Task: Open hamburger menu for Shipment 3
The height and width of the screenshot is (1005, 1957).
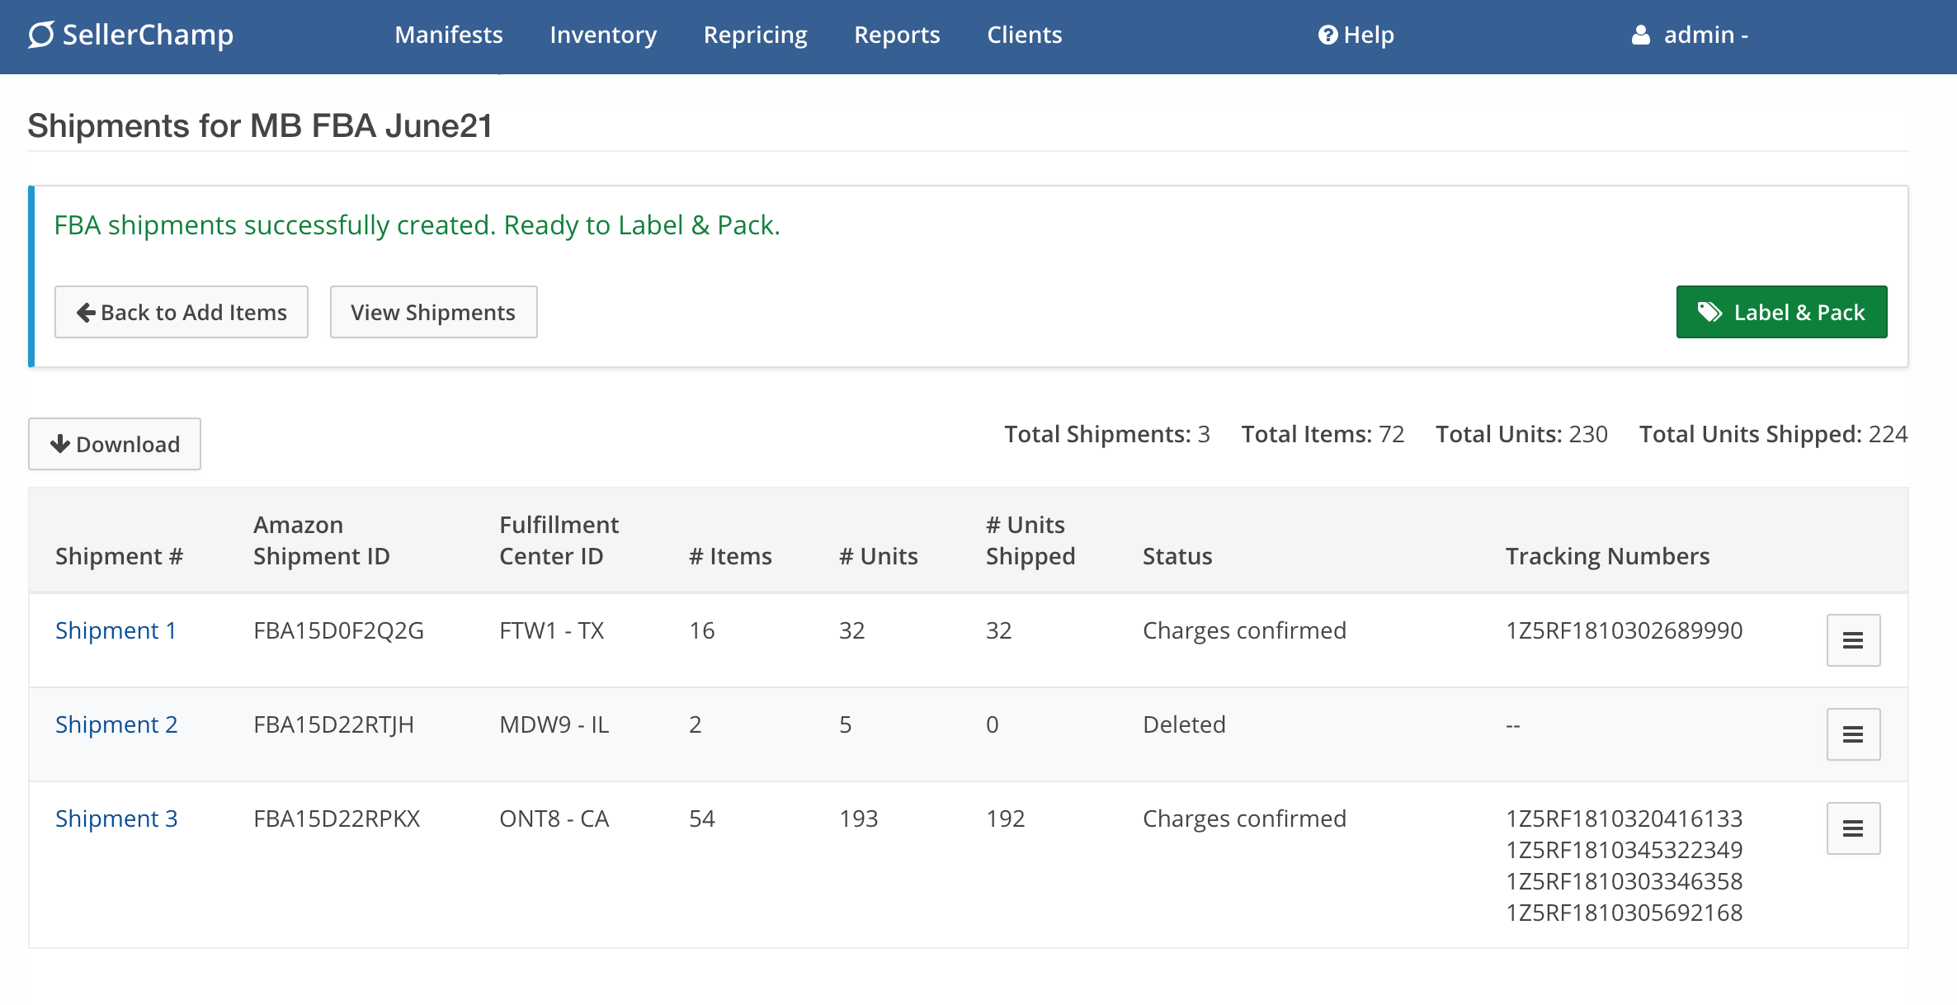Action: coord(1852,828)
